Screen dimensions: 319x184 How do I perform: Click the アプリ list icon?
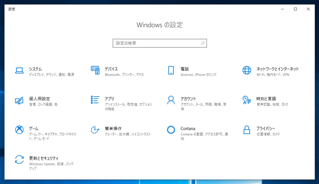coord(95,100)
